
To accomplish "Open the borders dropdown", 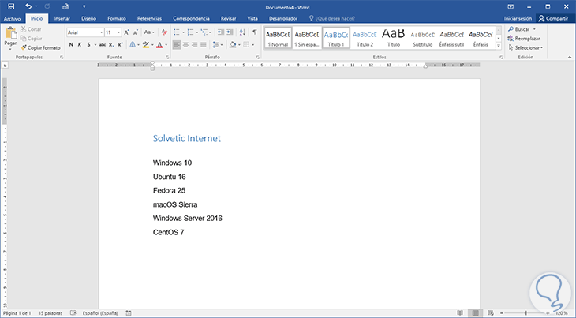I will pyautogui.click(x=253, y=45).
